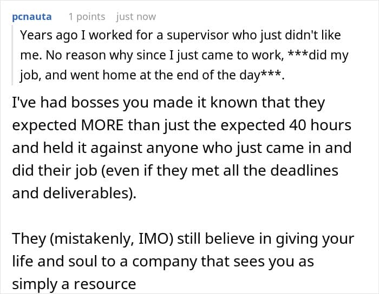Click the blank gap between the two paragraphs

184,216
